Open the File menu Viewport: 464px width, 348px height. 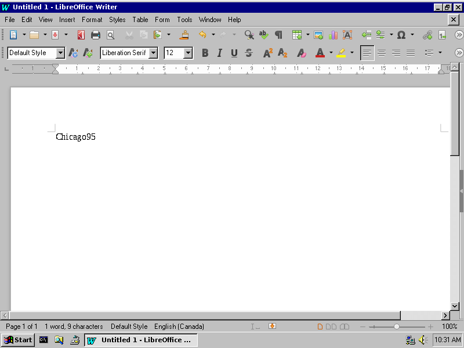(10, 20)
